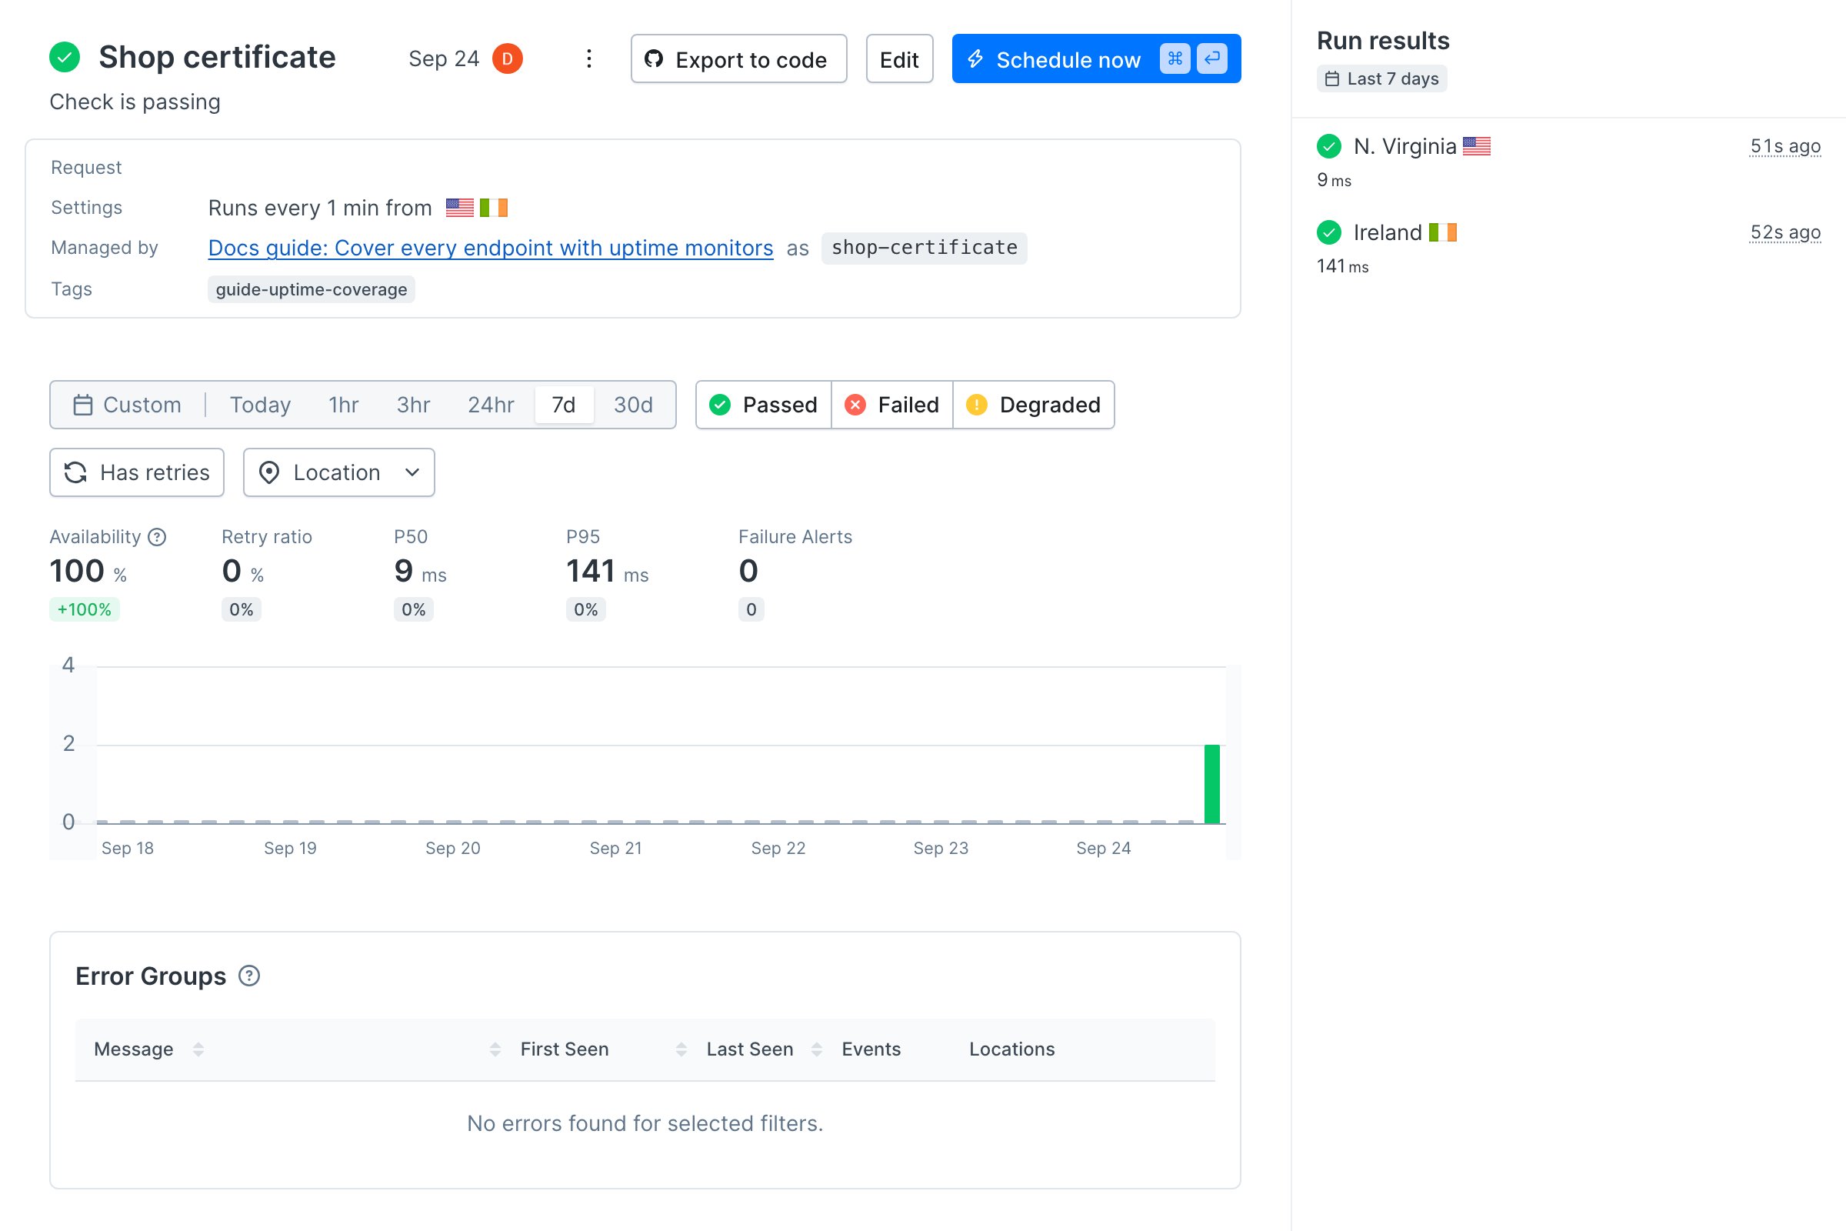Viewport: 1846px width, 1231px height.
Task: Select the 3hr time range
Action: pos(414,405)
